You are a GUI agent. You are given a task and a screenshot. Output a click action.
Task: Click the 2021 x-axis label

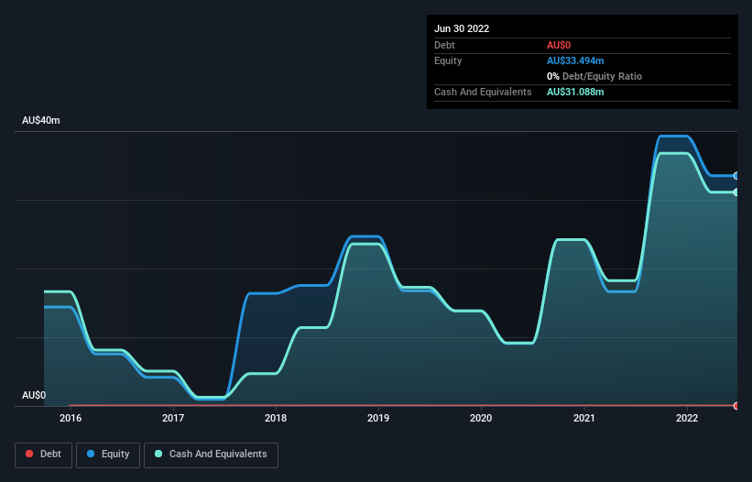(584, 418)
